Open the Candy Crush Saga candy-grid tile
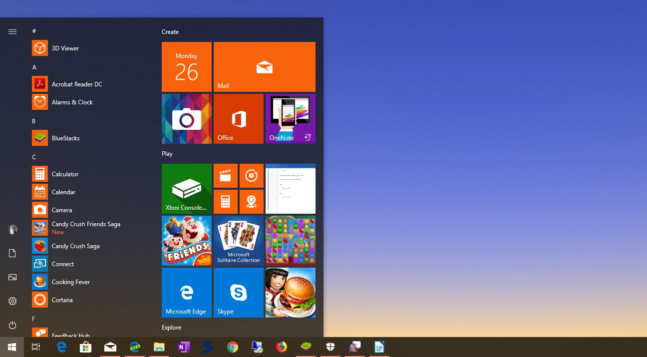This screenshot has height=357, width=647. coord(291,241)
